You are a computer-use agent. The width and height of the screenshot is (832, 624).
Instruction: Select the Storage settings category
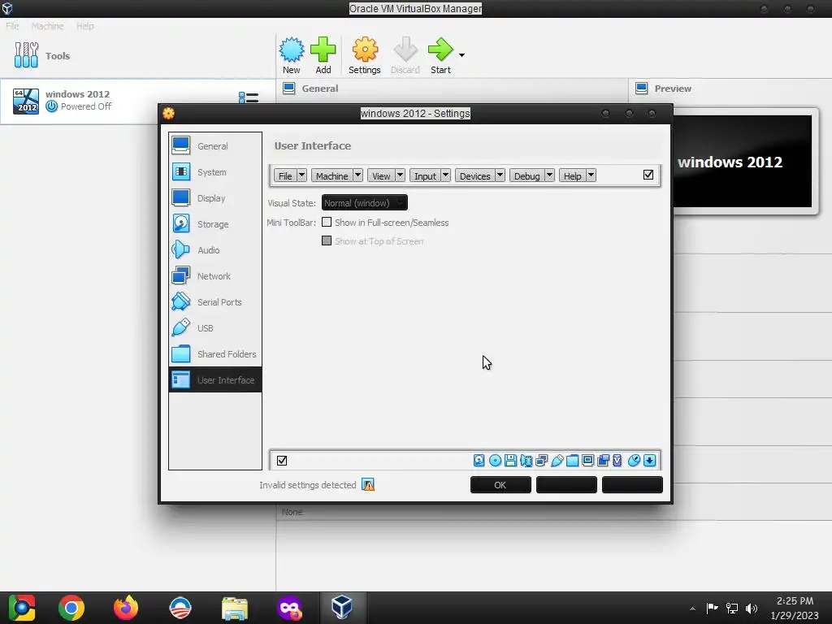[214, 224]
